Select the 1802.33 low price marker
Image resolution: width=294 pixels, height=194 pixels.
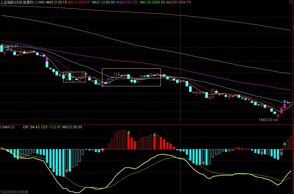[x=266, y=120]
